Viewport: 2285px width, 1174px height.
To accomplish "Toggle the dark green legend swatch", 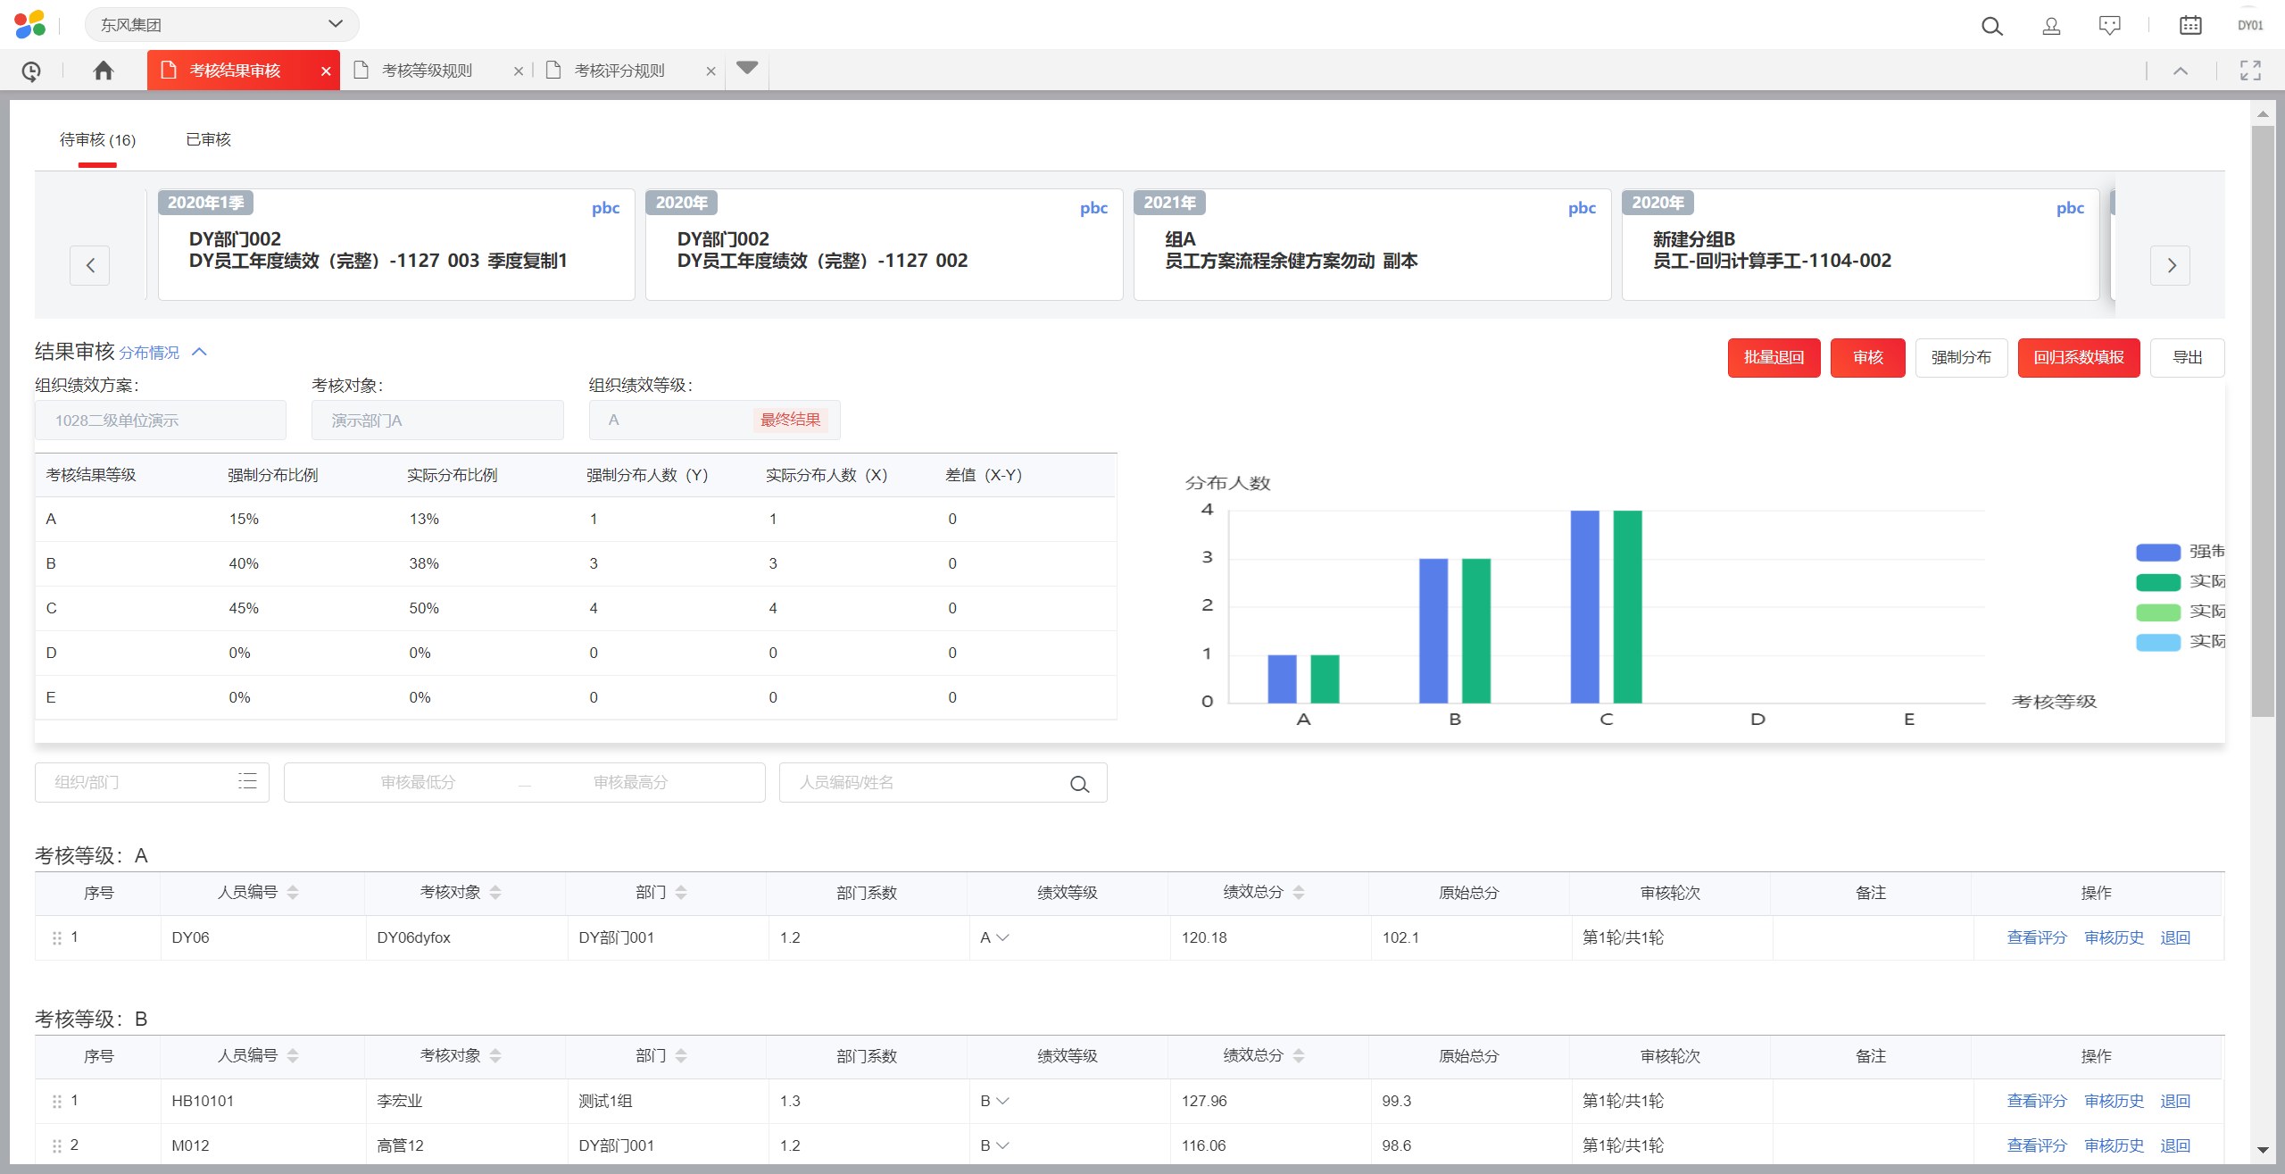I will point(2157,583).
